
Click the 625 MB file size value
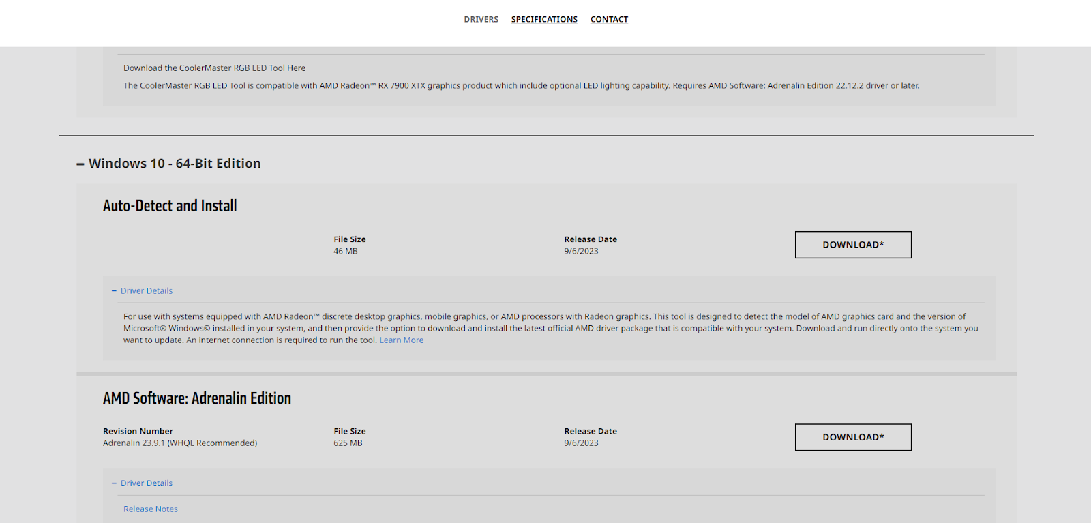[x=348, y=443]
